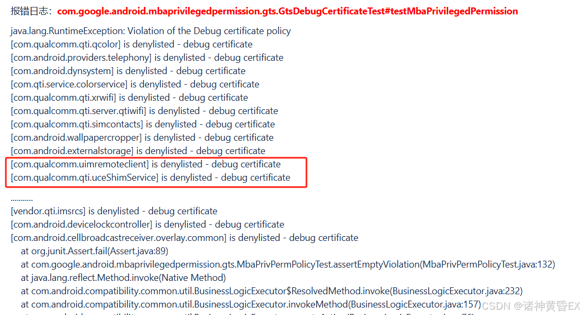Click the java.lang.reflect.Method.invoke(Native Method) line
This screenshot has width=582, height=315.
[x=123, y=278]
